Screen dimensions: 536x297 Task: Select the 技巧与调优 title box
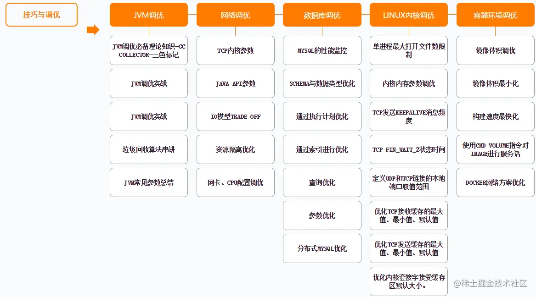coord(41,14)
